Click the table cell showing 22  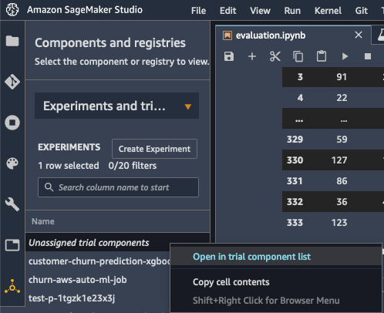[342, 98]
